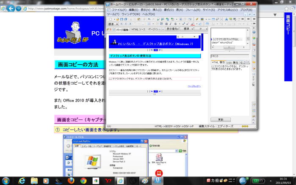Click the font color icon with red underline
The image size is (296, 185).
pyautogui.click(x=193, y=24)
